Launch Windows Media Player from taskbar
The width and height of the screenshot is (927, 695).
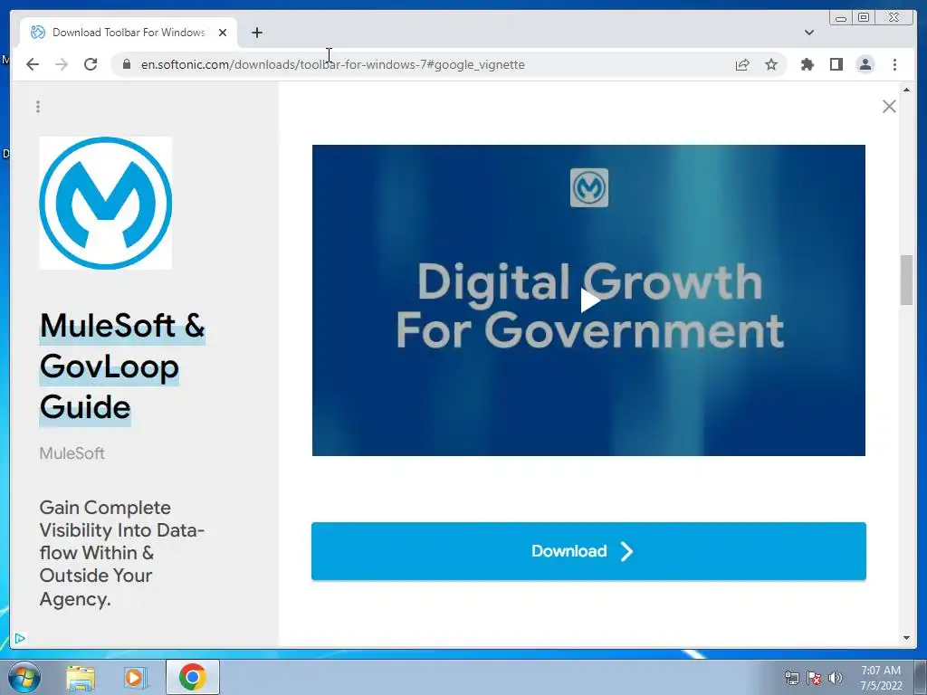pyautogui.click(x=136, y=677)
